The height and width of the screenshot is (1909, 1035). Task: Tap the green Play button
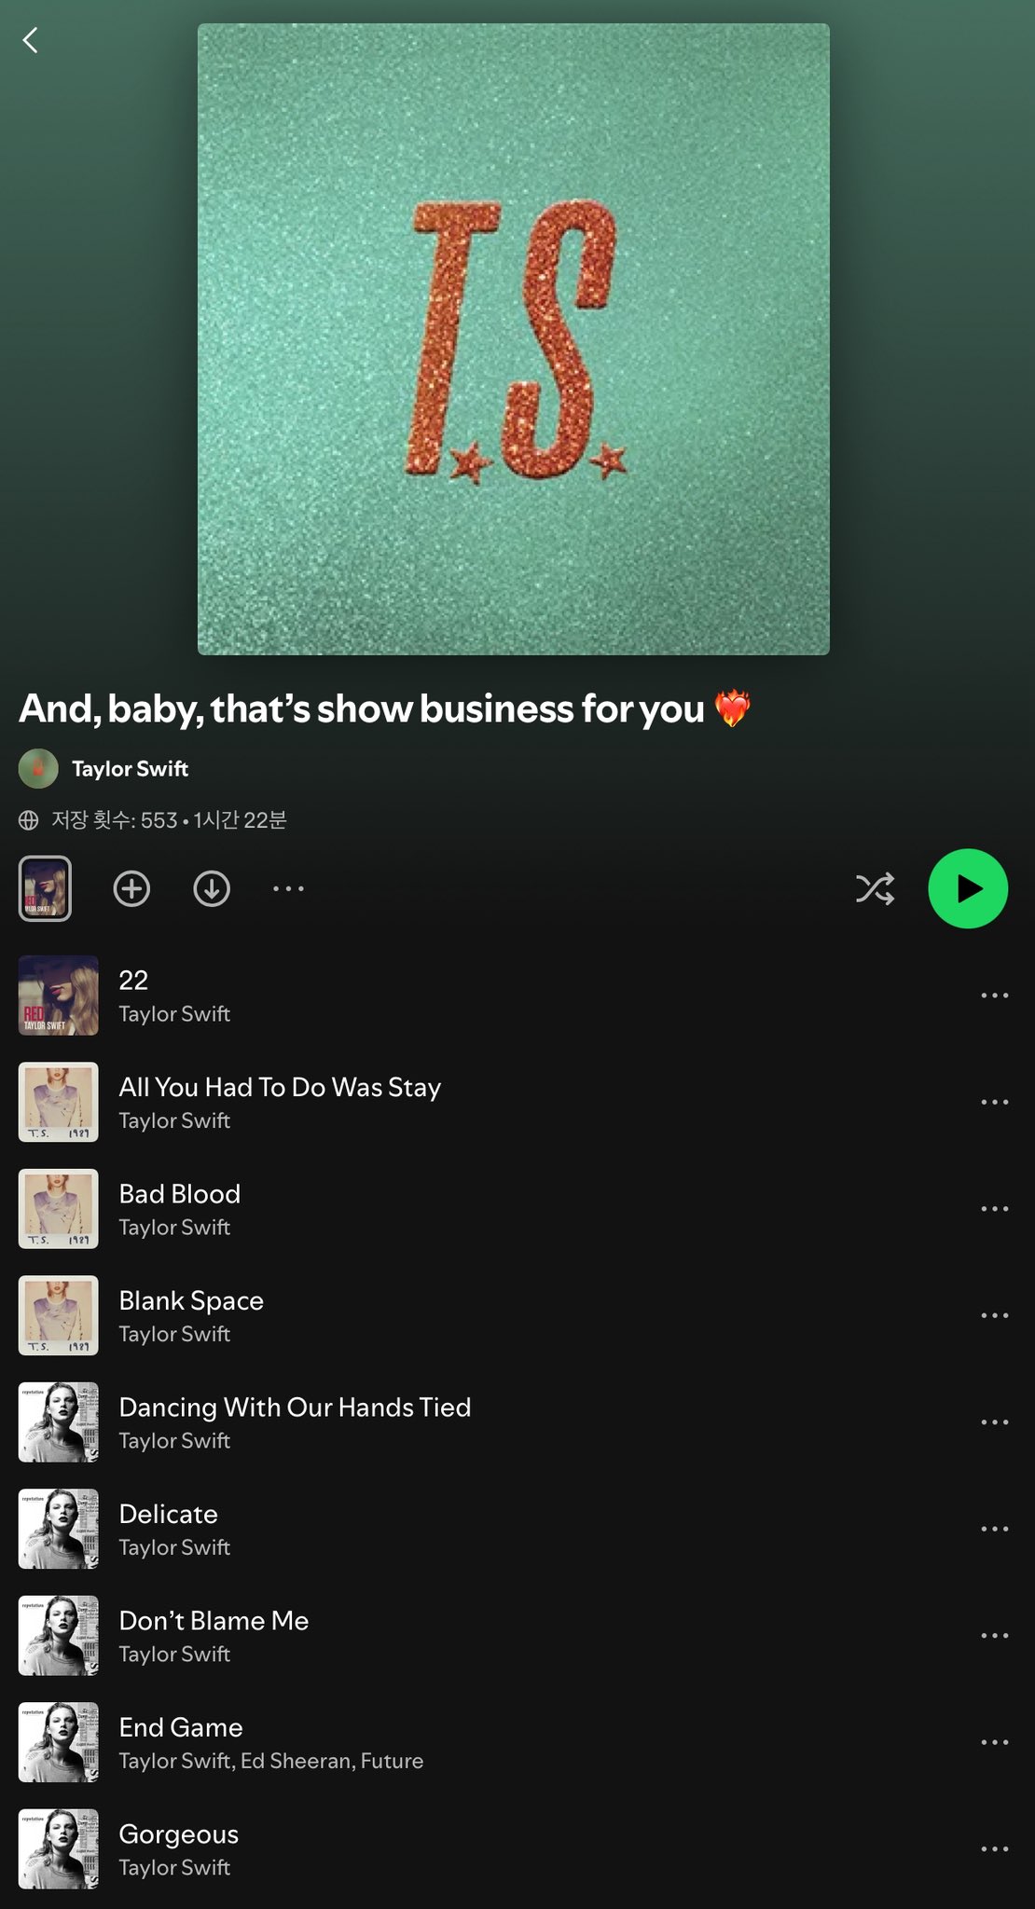[x=968, y=888]
